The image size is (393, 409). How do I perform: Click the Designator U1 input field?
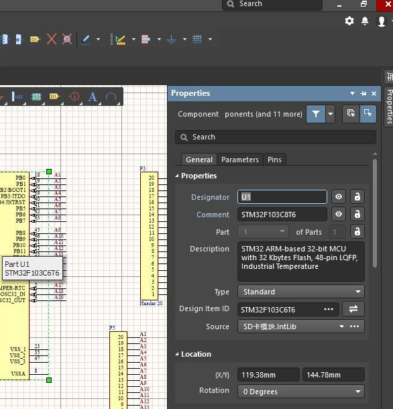[x=282, y=196]
